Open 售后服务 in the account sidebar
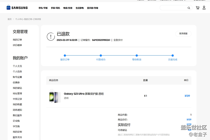The image size is (210, 140). tap(17, 115)
